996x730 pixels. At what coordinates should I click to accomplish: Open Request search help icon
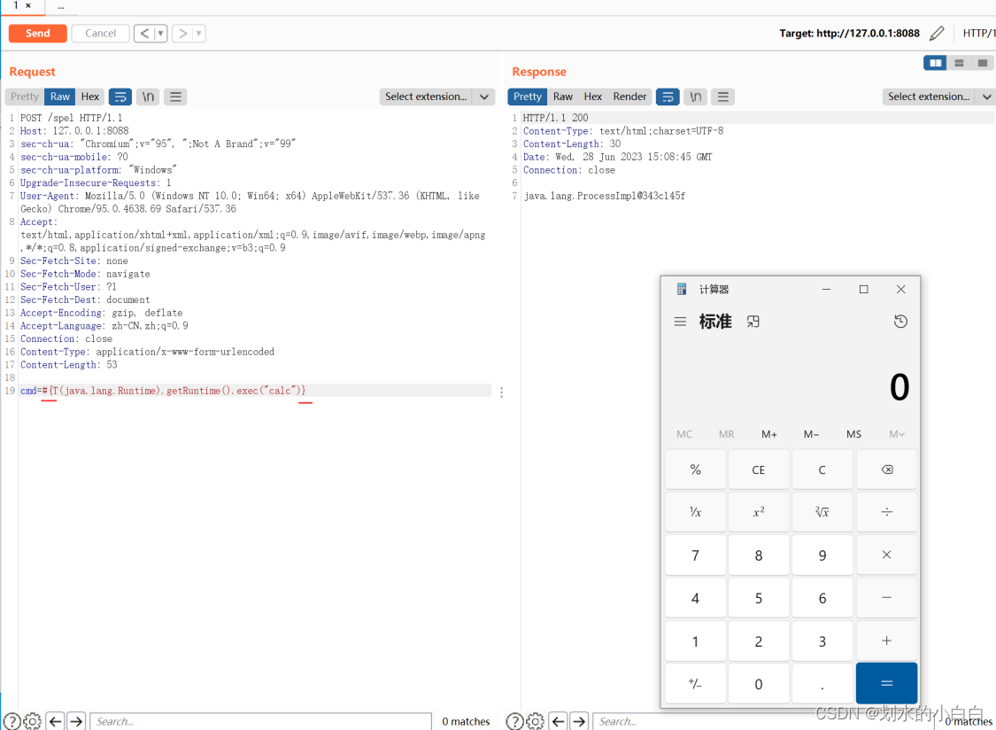12,721
